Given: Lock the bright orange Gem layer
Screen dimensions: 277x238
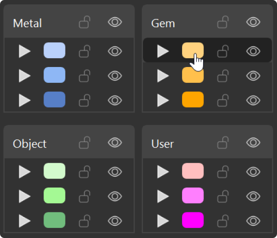Looking at the screenshot, I should pyautogui.click(x=223, y=100).
